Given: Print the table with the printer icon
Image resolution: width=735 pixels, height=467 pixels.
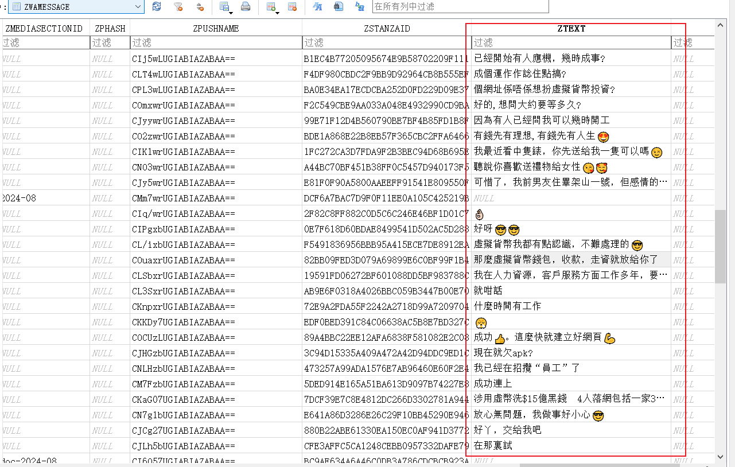Looking at the screenshot, I should point(246,7).
